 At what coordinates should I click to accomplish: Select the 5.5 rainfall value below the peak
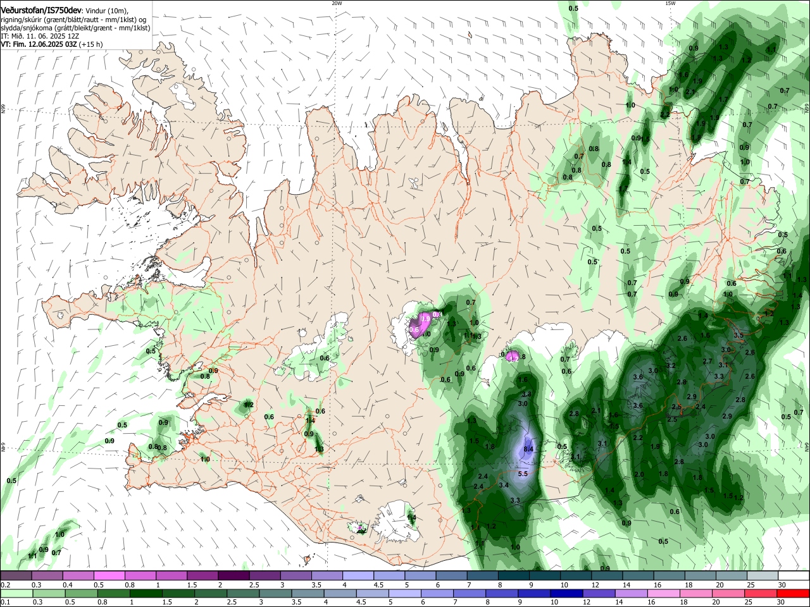tap(523, 474)
